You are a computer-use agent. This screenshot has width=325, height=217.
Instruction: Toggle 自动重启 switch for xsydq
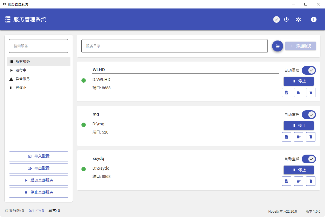click(x=309, y=159)
